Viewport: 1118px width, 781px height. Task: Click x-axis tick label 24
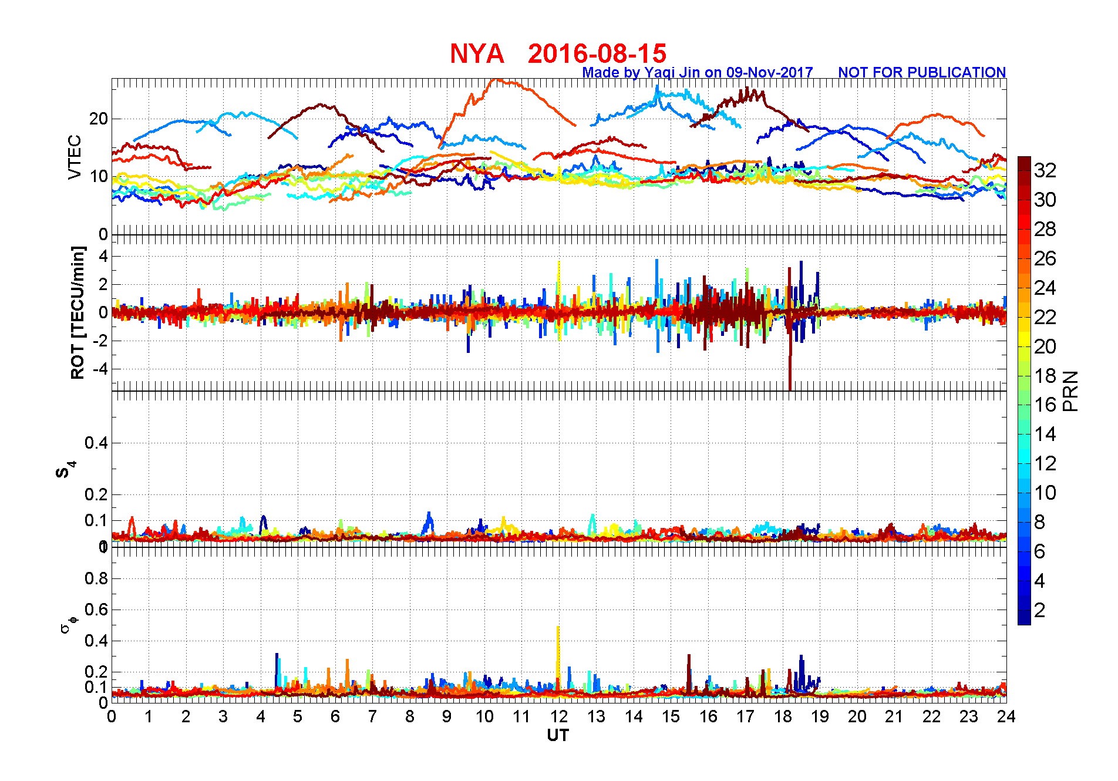[x=1006, y=716]
